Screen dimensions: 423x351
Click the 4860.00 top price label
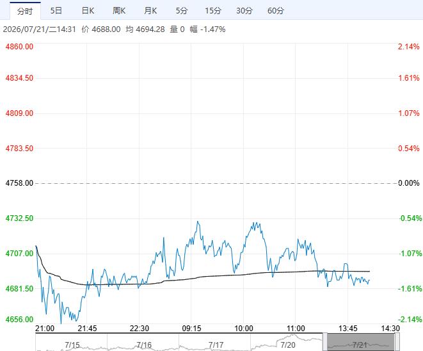point(19,47)
